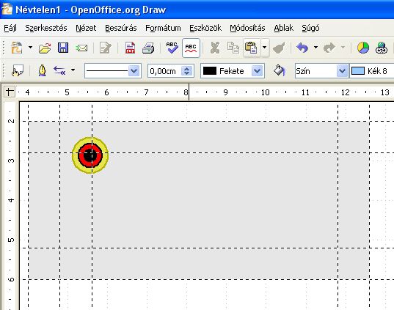This screenshot has width=394, height=310.
Task: Open the Chart insert icon
Action: 363,48
